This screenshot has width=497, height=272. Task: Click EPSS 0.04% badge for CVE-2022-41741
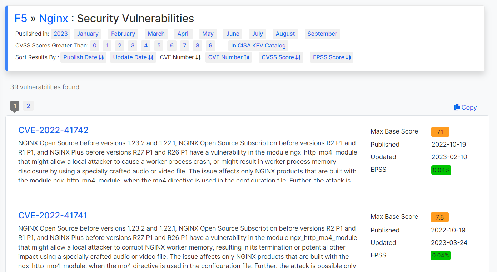point(441,255)
